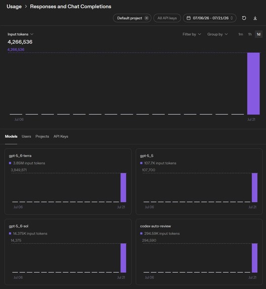The height and width of the screenshot is (289, 266).
Task: Select the 1h granularity option
Action: click(250, 34)
